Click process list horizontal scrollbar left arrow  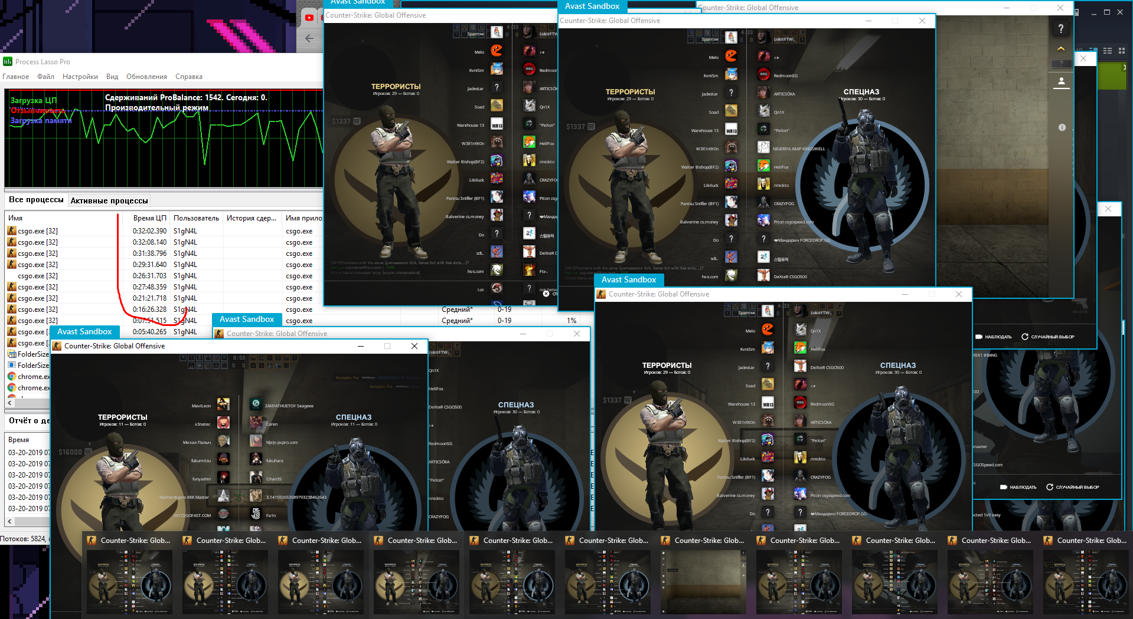[9, 403]
